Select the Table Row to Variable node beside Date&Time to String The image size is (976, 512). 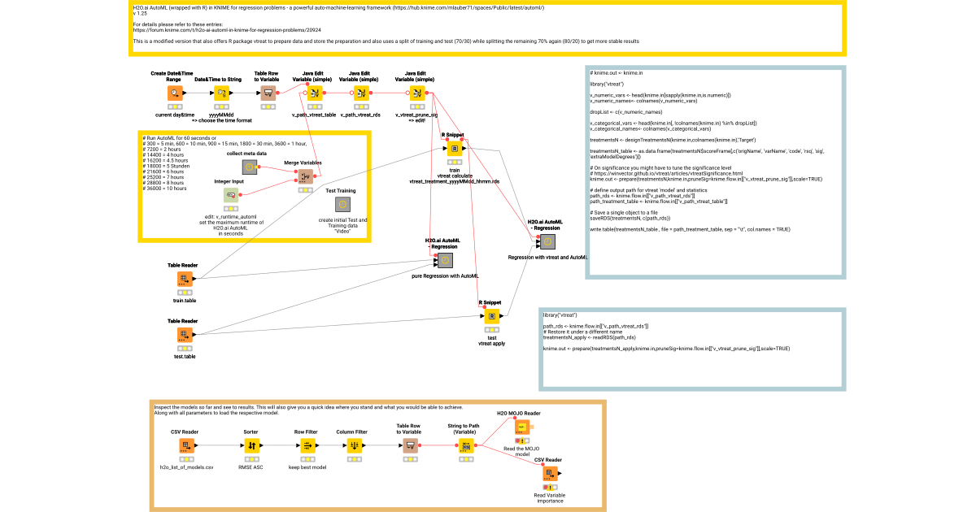click(x=268, y=93)
